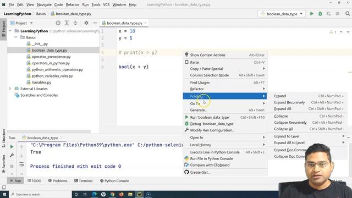Open Project panel settings gear
This screenshot has height=198, width=352.
pyautogui.click(x=86, y=23)
